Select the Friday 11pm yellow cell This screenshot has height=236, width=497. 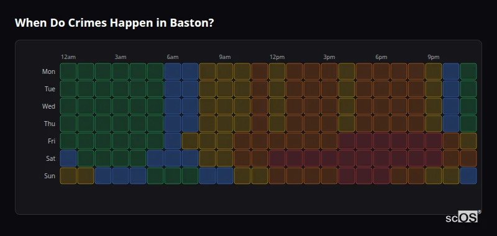tap(468, 141)
